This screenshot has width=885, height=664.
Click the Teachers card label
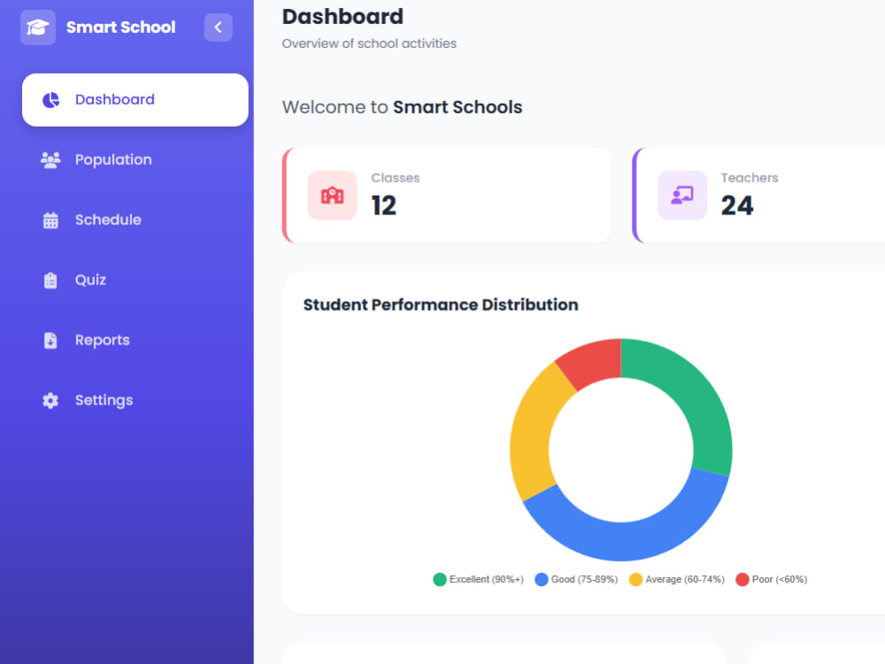coord(749,178)
